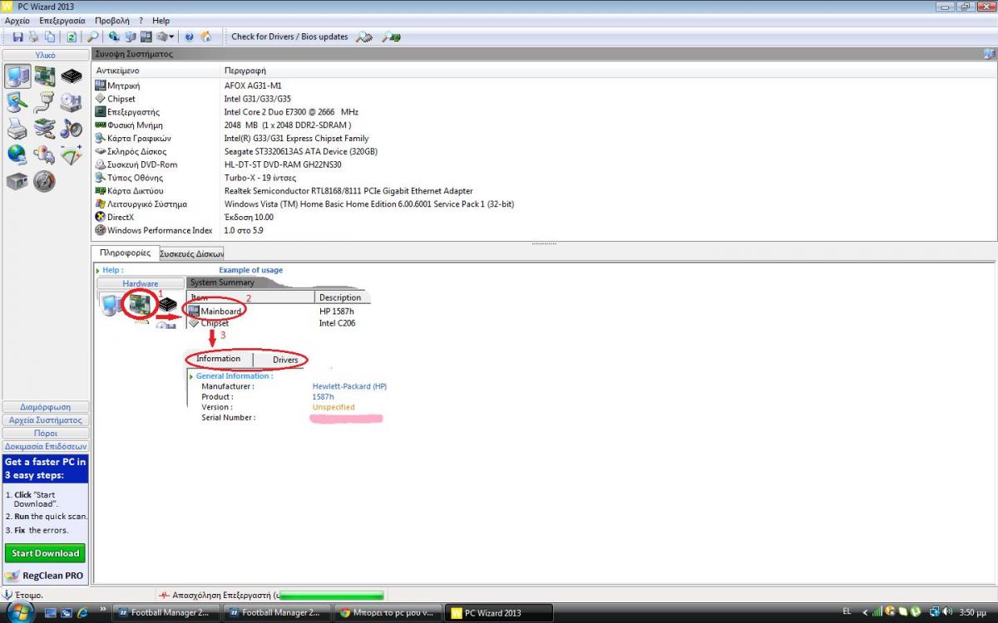Switch to first Football Manager 2... taskbar window
Viewport: 998px width, 623px height.
click(x=166, y=613)
